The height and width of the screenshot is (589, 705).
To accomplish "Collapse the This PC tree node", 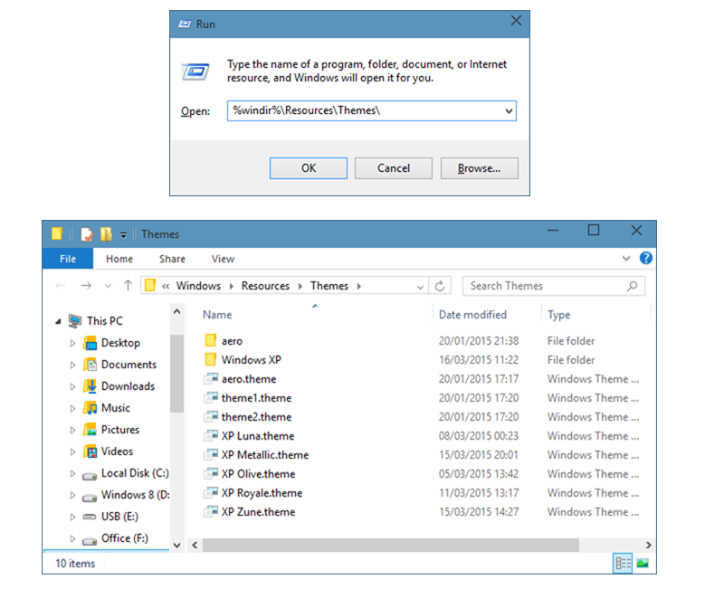I will click(58, 321).
